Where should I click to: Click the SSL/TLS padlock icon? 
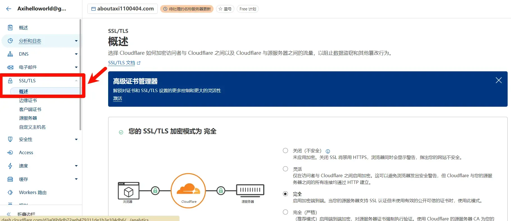pos(10,81)
